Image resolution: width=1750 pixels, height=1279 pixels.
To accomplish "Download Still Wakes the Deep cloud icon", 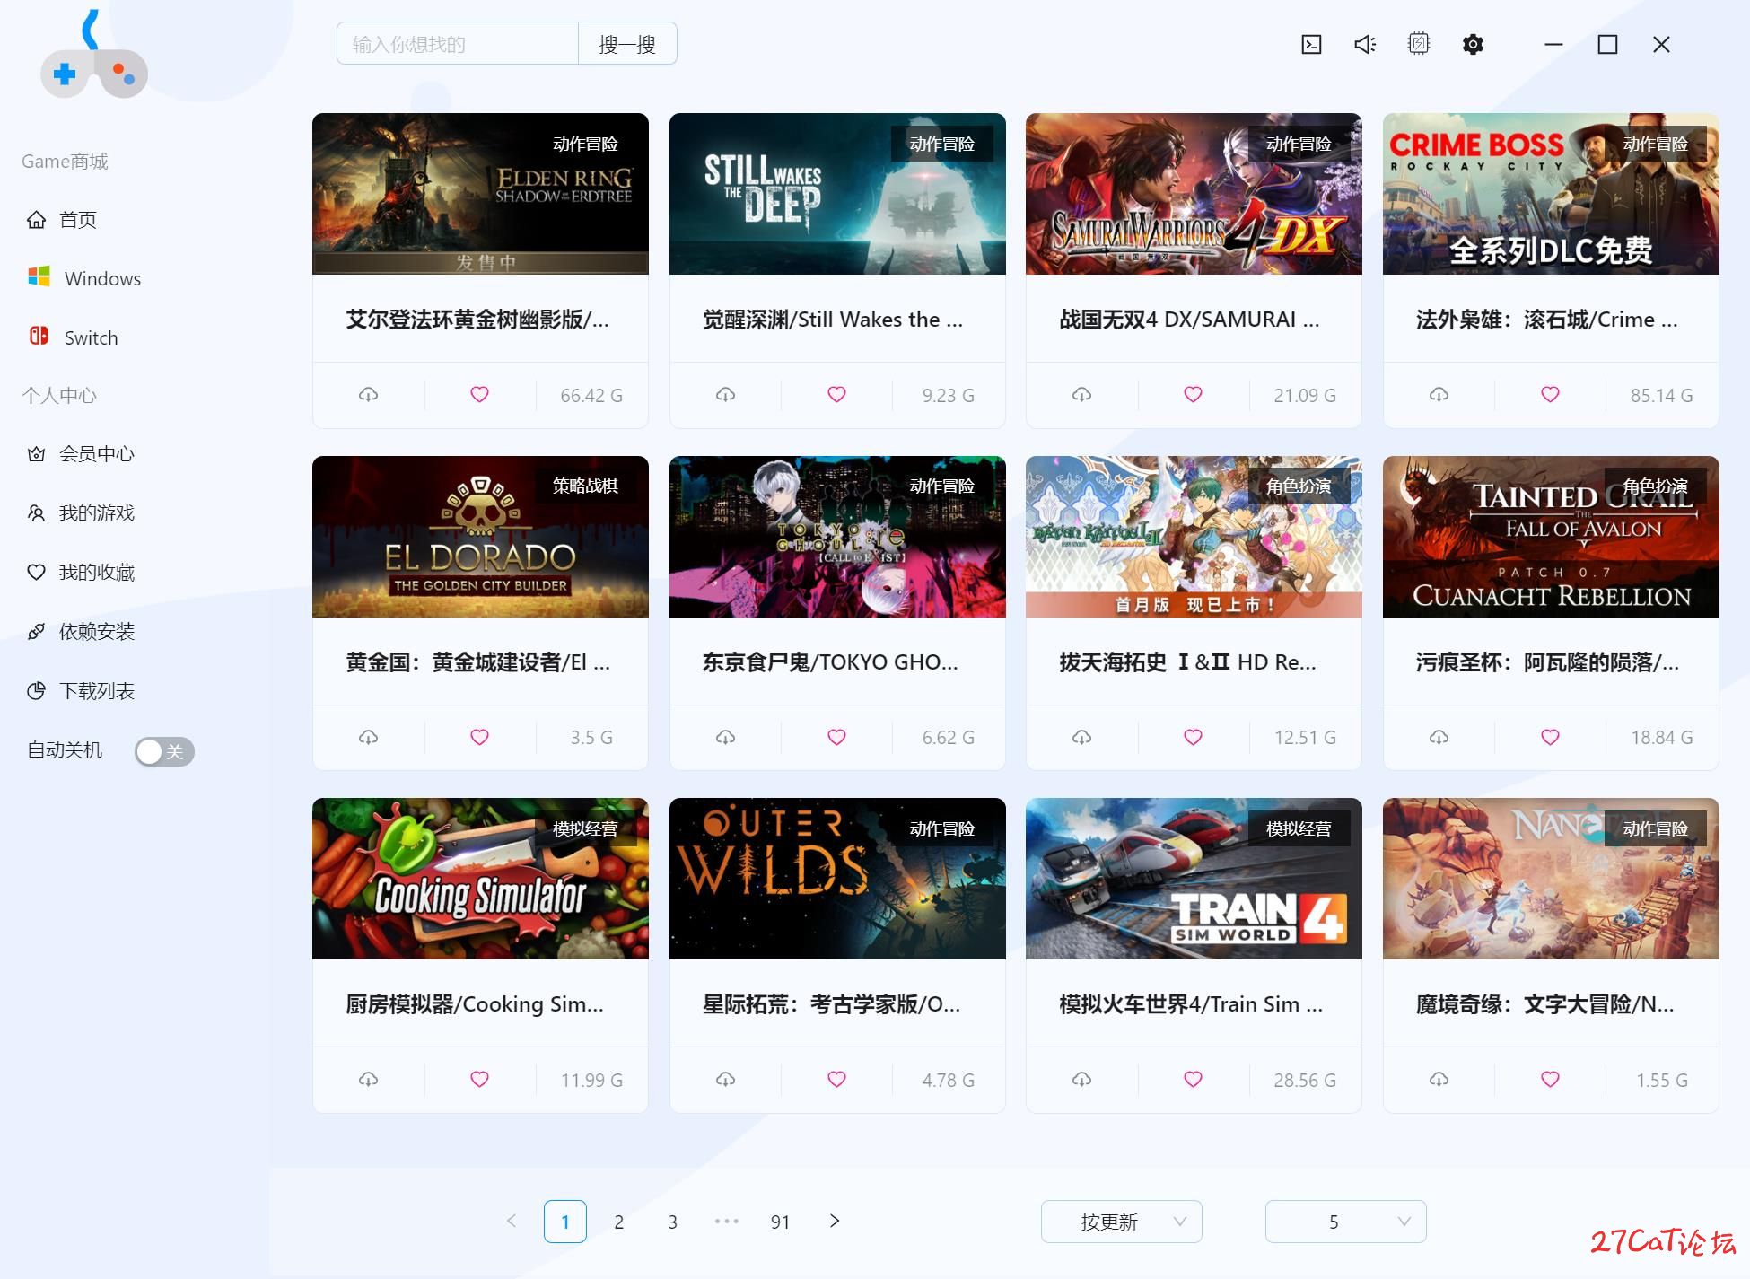I will click(x=725, y=395).
